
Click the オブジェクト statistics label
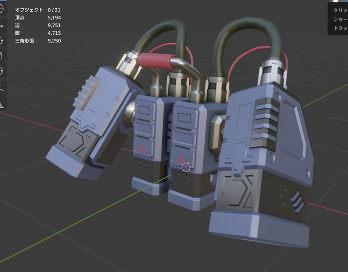(29, 10)
